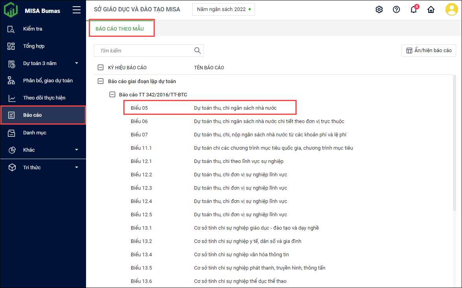Open notifications bell with red badge
The image size is (462, 288).
414,10
